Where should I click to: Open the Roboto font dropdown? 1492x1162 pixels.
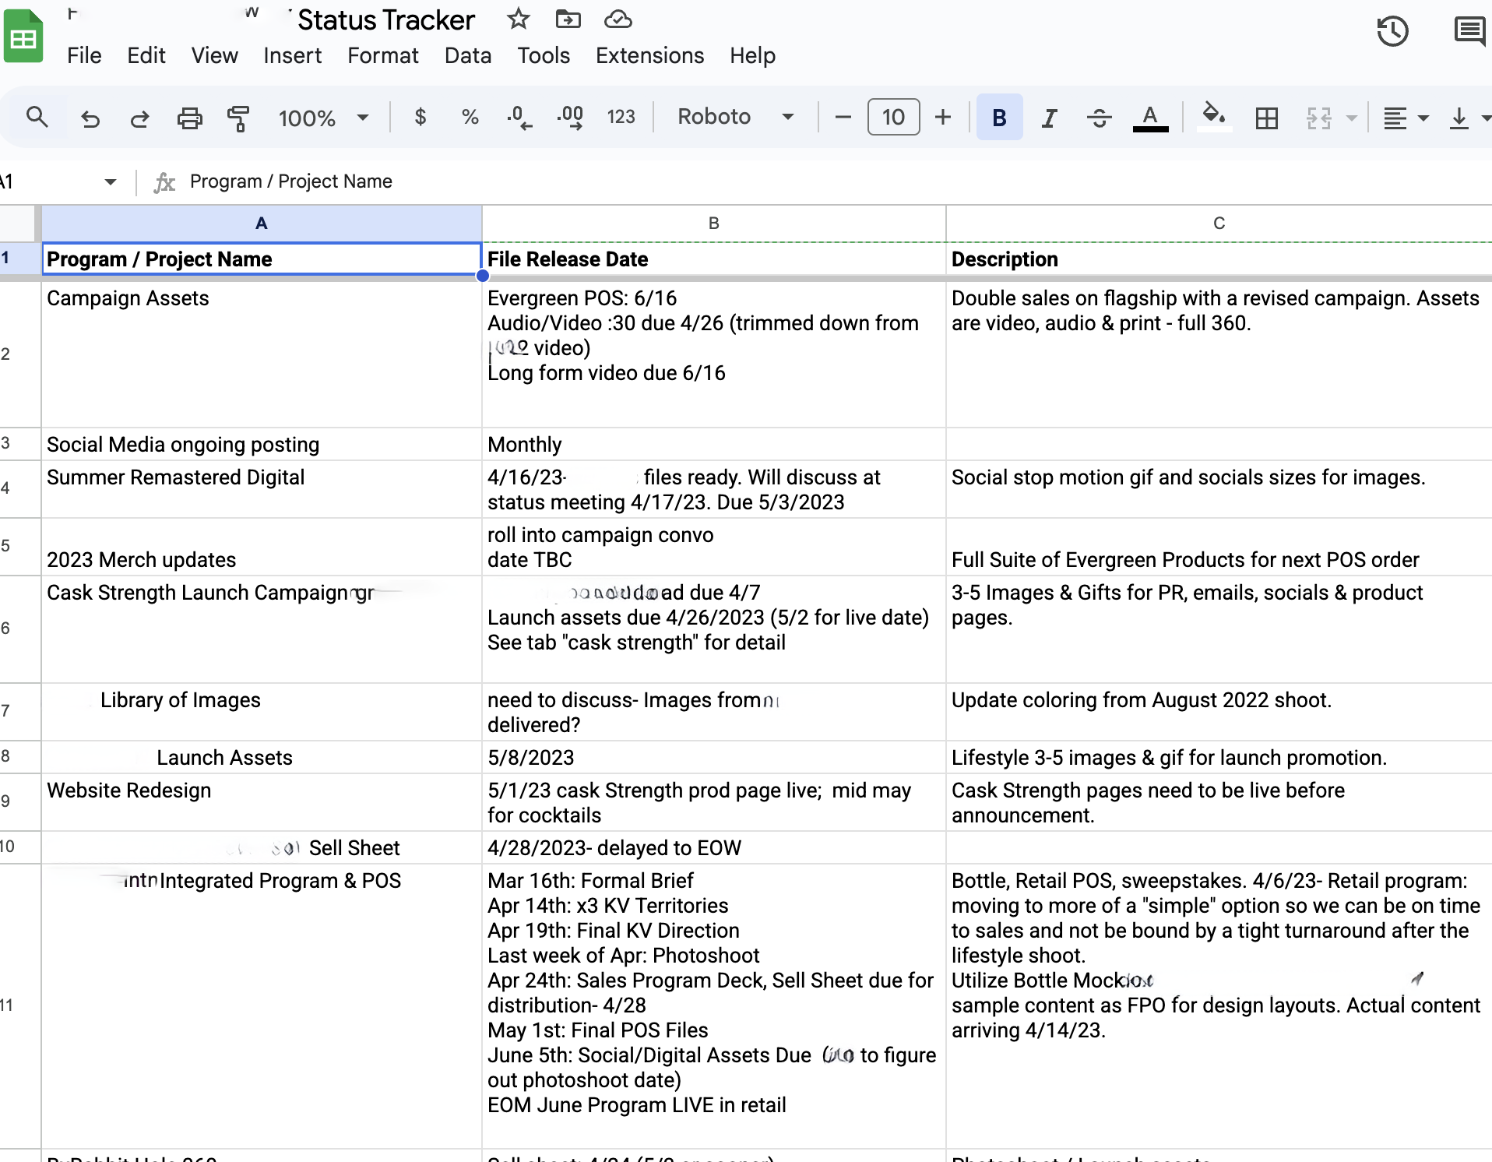[x=735, y=117]
